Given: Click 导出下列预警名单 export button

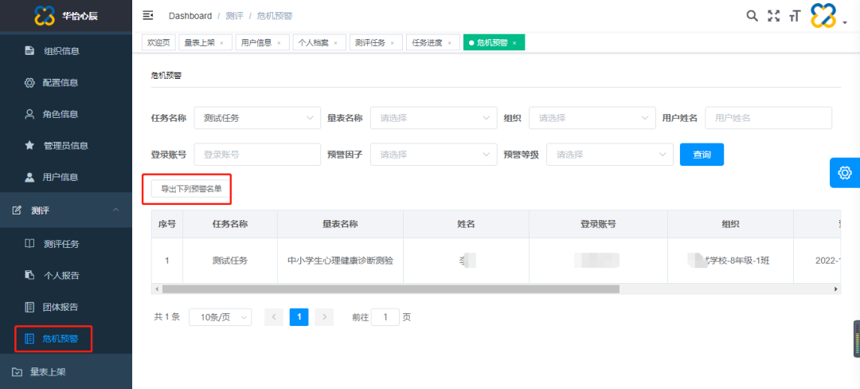Looking at the screenshot, I should coord(191,189).
